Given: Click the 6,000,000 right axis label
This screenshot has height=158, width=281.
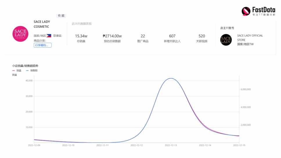Looking at the screenshot, I should coord(246,89).
